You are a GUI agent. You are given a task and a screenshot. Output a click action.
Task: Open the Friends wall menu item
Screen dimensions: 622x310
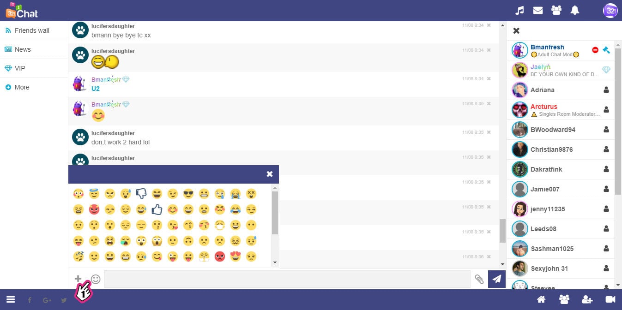pos(31,30)
